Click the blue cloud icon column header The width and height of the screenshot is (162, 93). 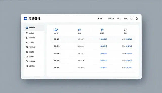pyautogui.click(x=56, y=30)
